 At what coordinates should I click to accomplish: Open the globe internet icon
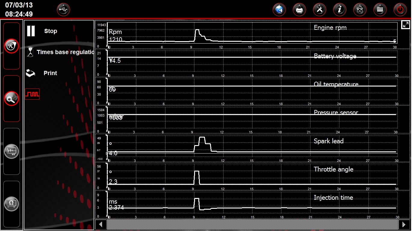[x=279, y=10]
